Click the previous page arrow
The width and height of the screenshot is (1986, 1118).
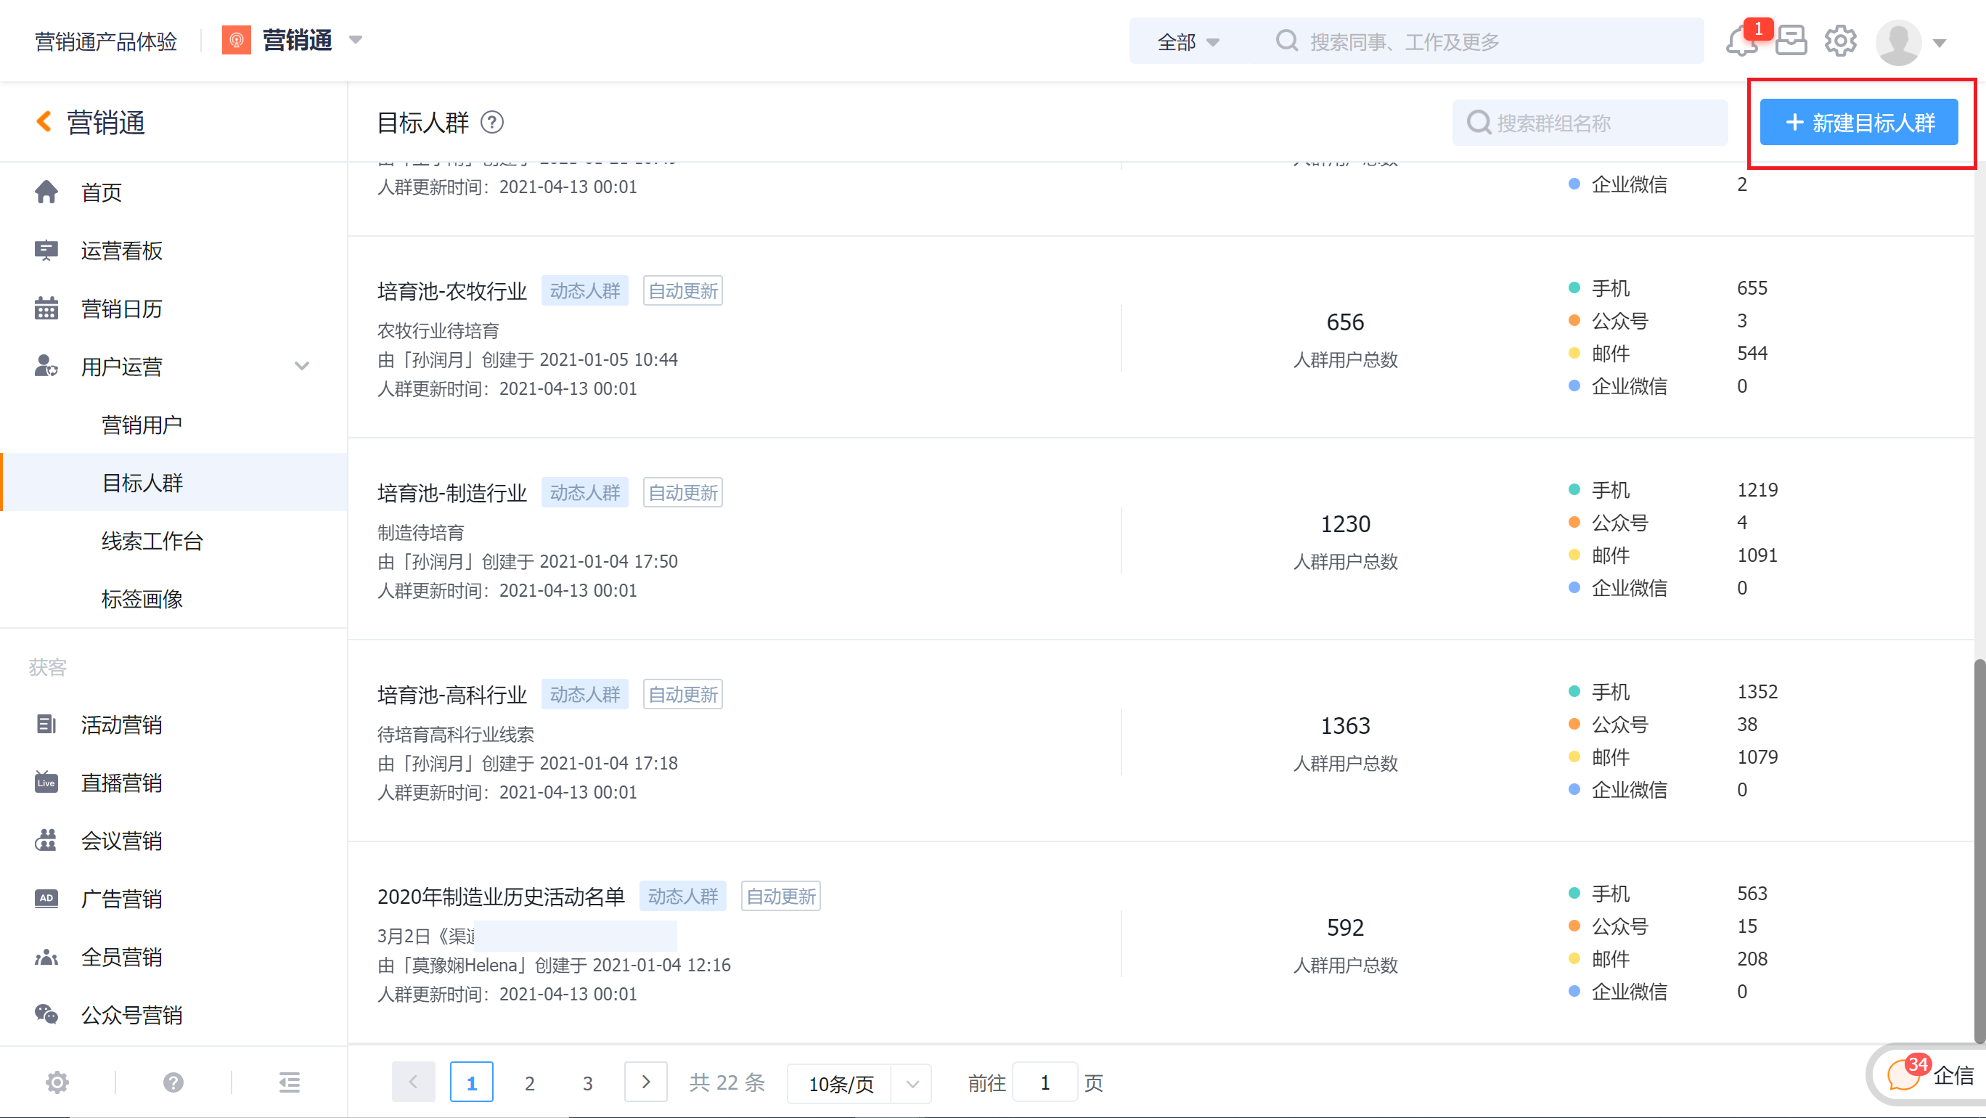(413, 1082)
